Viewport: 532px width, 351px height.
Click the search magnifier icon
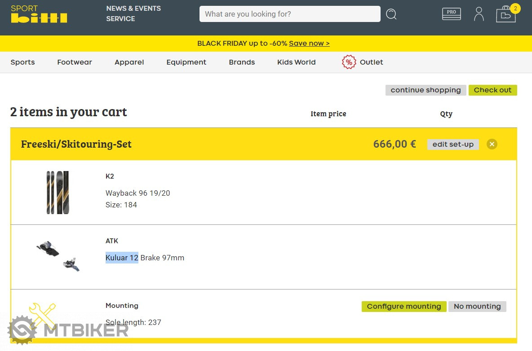391,14
